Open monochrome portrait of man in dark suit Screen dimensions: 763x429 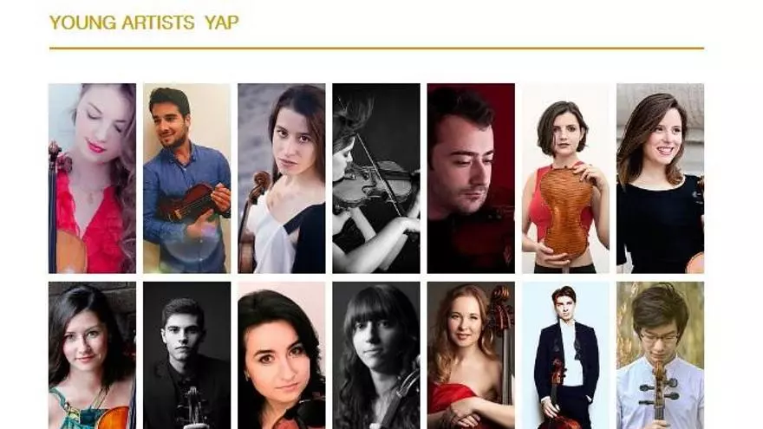pyautogui.click(x=187, y=355)
